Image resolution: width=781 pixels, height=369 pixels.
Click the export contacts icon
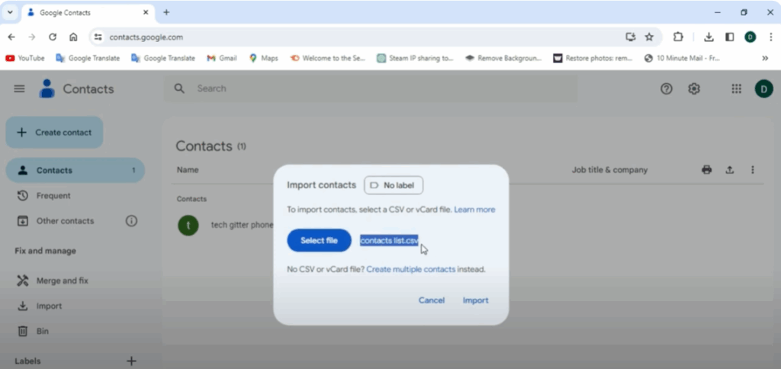(x=729, y=170)
